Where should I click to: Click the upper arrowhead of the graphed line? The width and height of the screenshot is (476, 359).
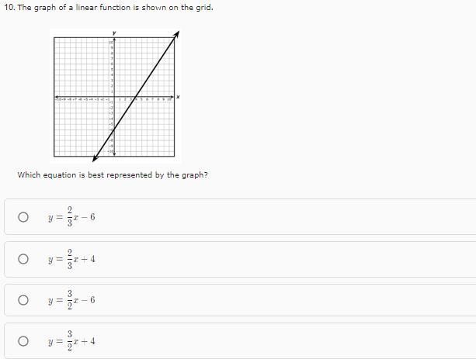177,34
